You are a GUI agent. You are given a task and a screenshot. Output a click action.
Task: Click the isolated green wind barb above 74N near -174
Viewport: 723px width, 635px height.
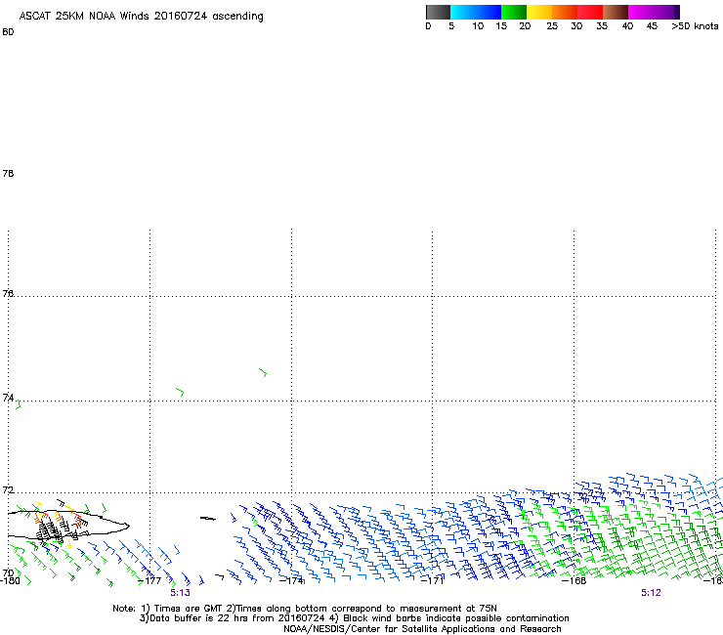(263, 372)
